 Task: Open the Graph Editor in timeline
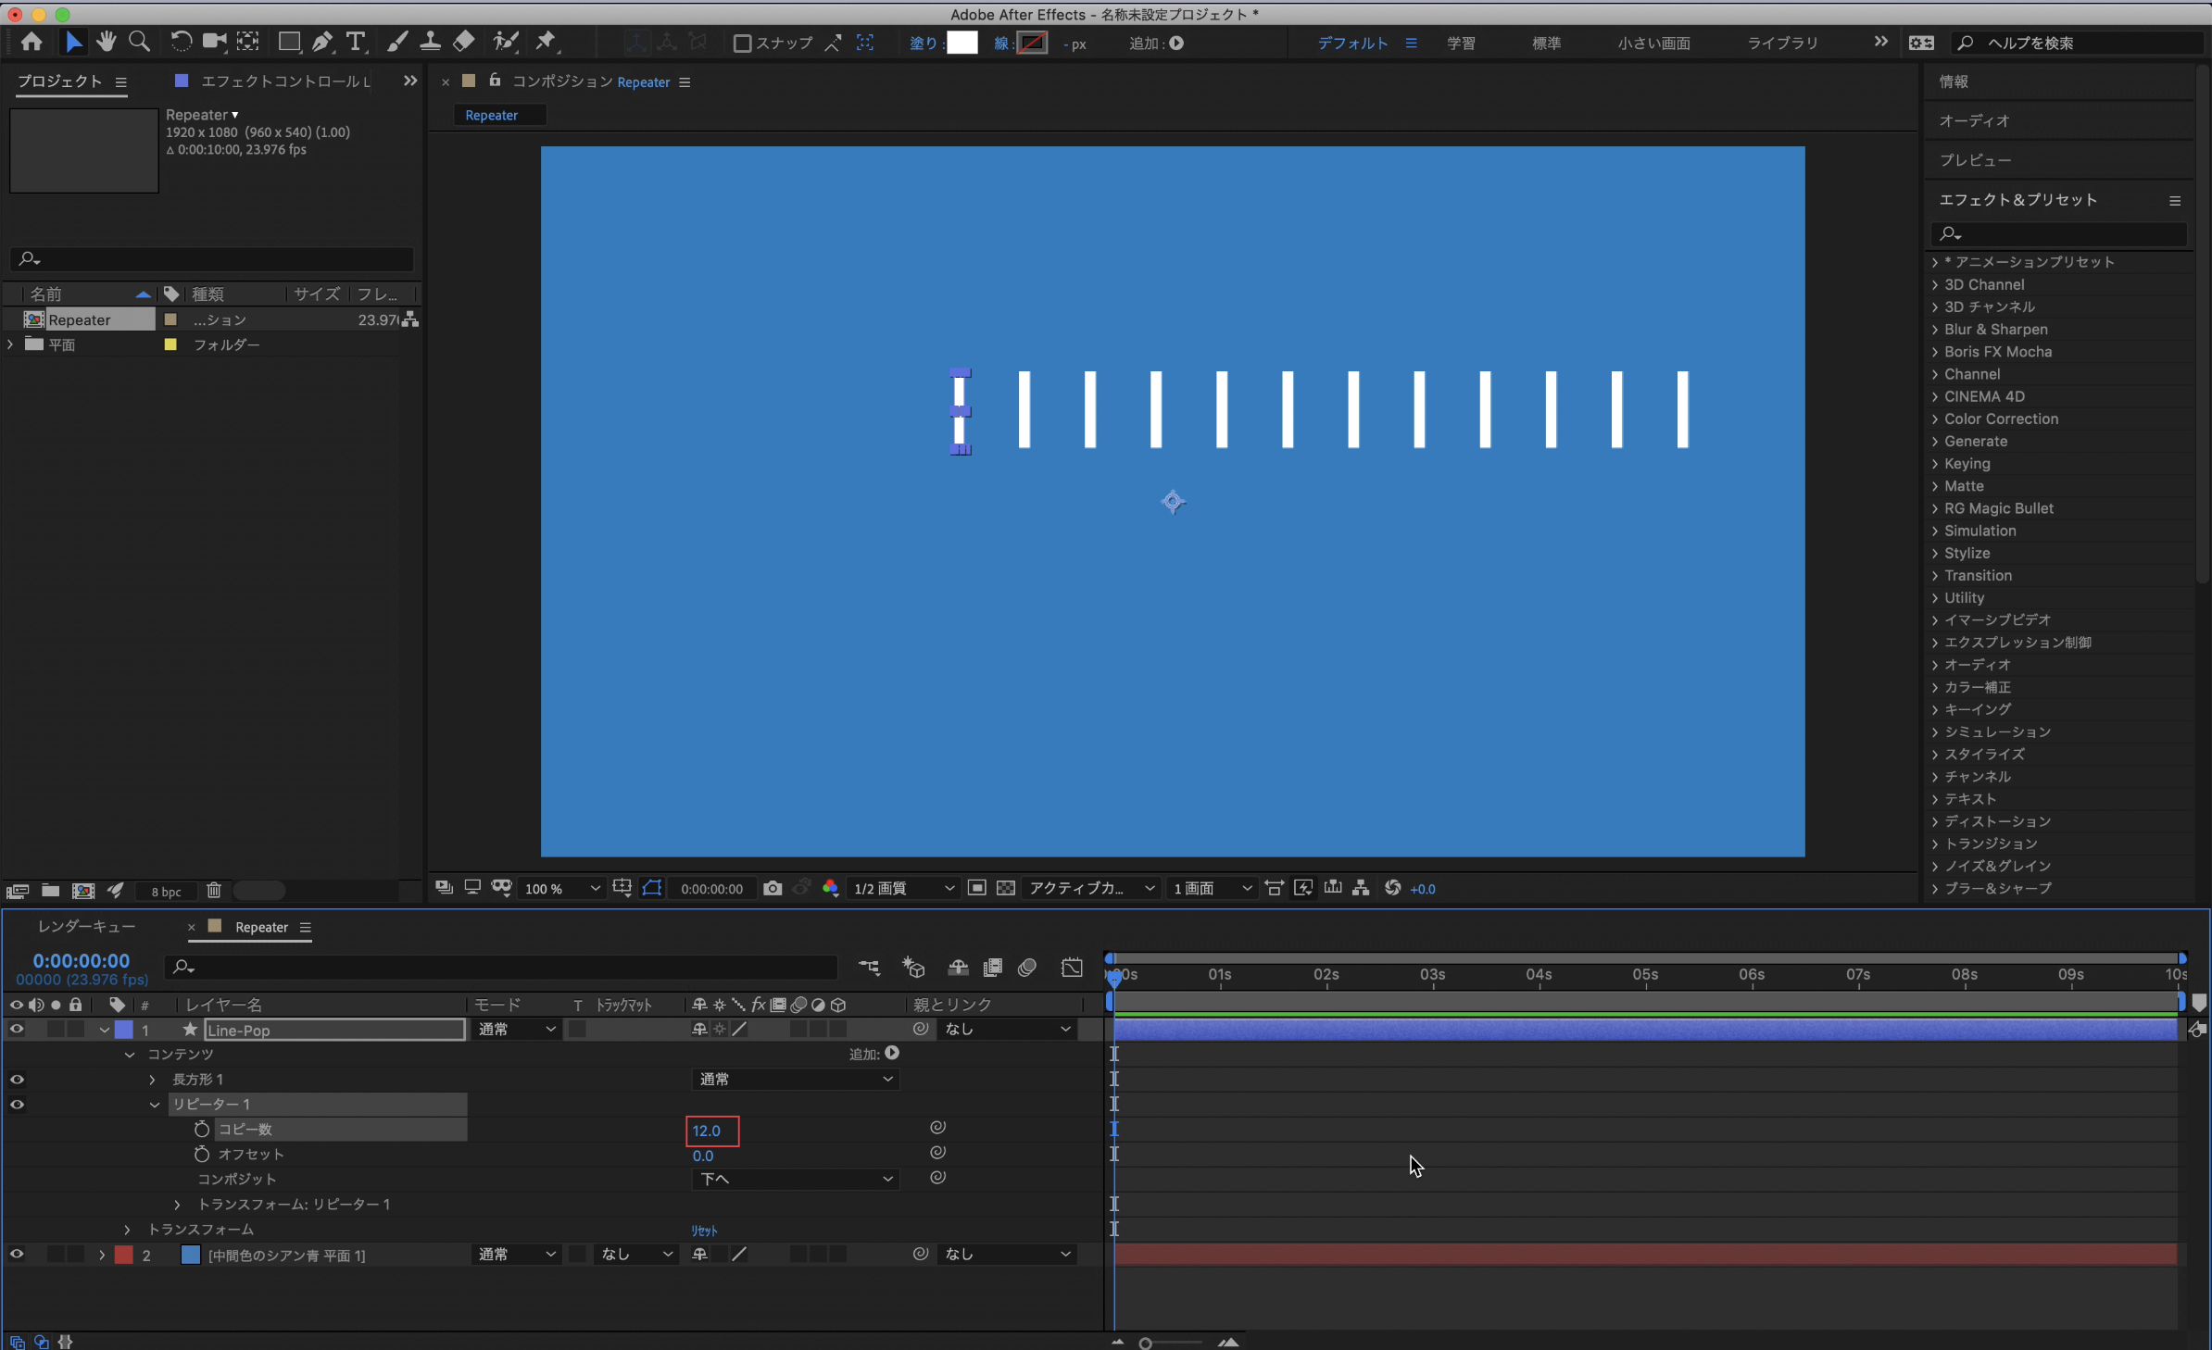pos(1072,968)
